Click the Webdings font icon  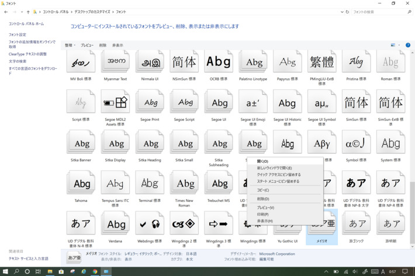click(150, 225)
